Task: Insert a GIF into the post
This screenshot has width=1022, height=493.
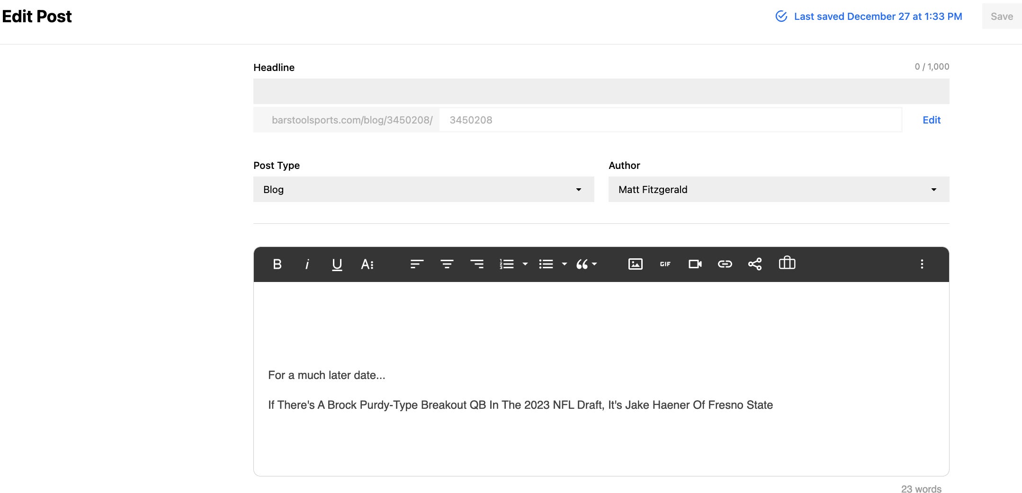Action: (x=665, y=264)
